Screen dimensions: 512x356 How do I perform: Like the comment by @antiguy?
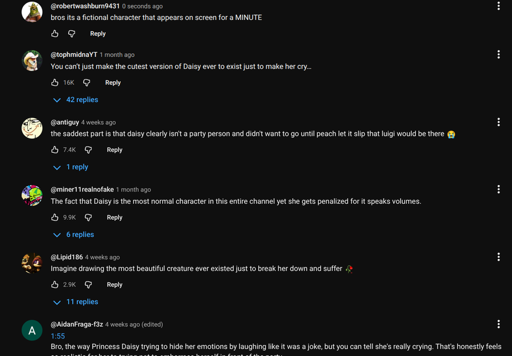55,150
